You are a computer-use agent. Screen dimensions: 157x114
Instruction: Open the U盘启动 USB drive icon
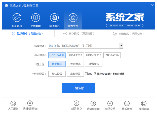click(x=17, y=18)
